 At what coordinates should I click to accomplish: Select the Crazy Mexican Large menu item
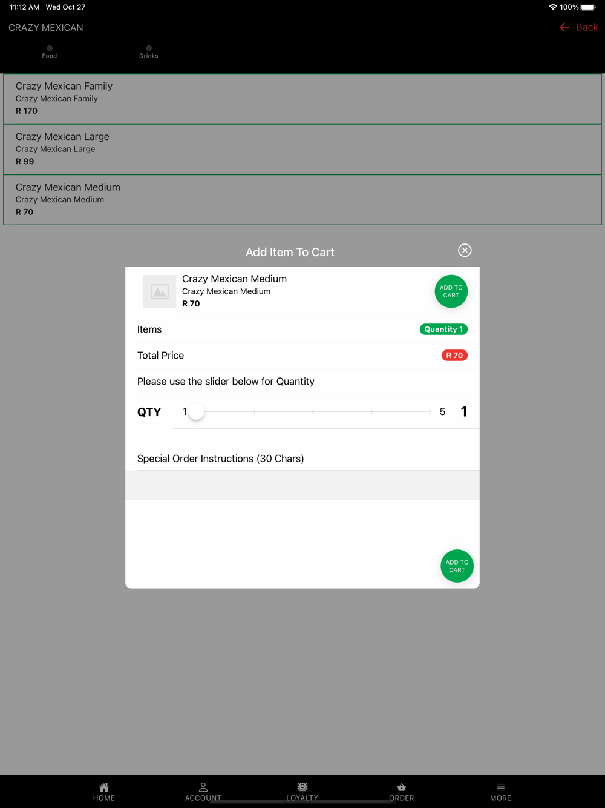[302, 149]
